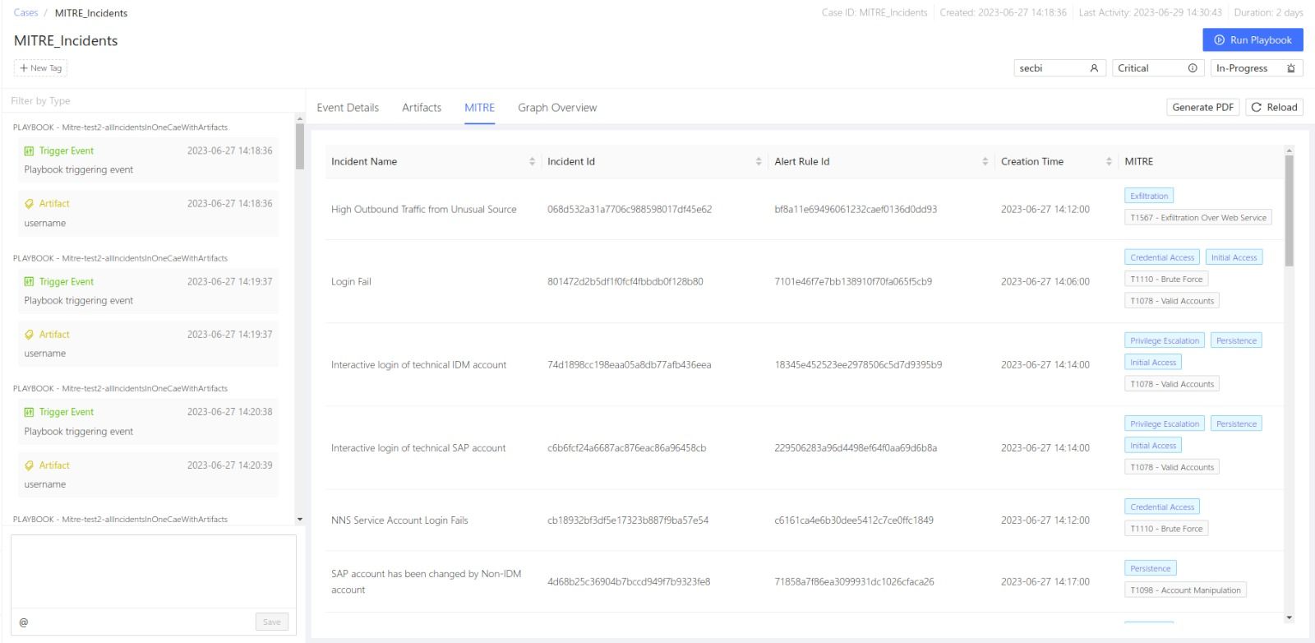Click the Filter by Type input field

[148, 101]
